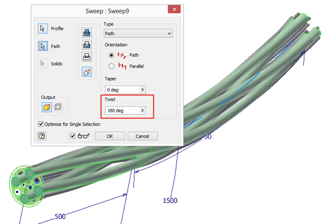Click the 1500 dimension in the model view
The height and width of the screenshot is (224, 332).
tap(170, 201)
